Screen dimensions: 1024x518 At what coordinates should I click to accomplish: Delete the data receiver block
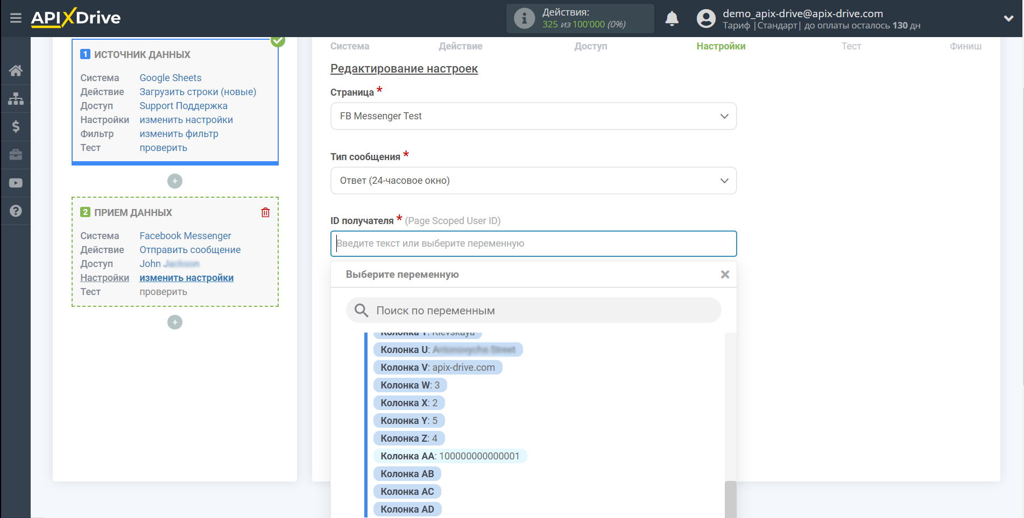point(265,212)
